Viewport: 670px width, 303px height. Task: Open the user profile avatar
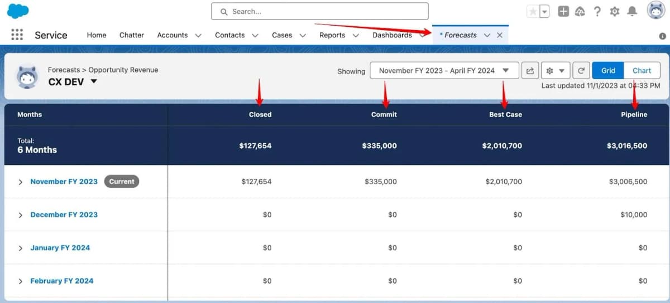click(655, 11)
